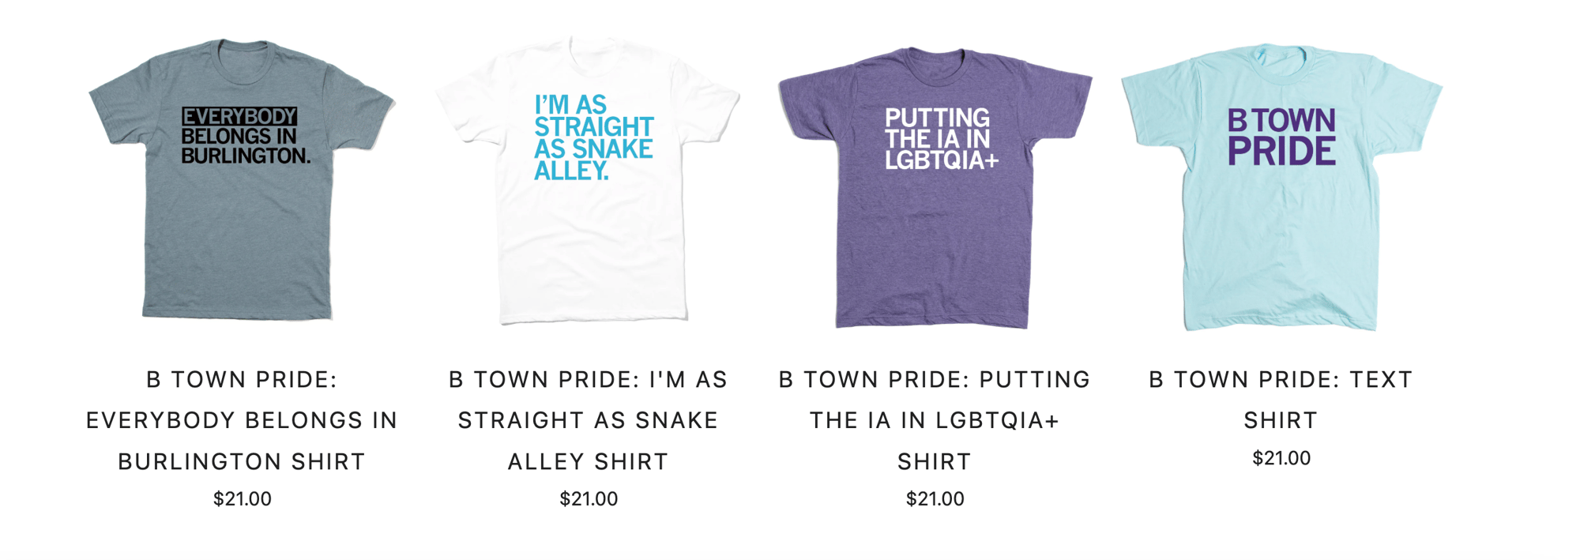The image size is (1580, 560).
Task: Click the highlighted EVERYBODY word on gray shirt
Action: click(239, 116)
